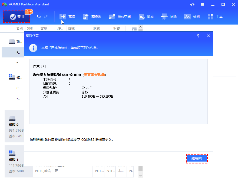Click the 110.40GB => 335.29GB size value
The image size is (238, 178).
point(97,97)
